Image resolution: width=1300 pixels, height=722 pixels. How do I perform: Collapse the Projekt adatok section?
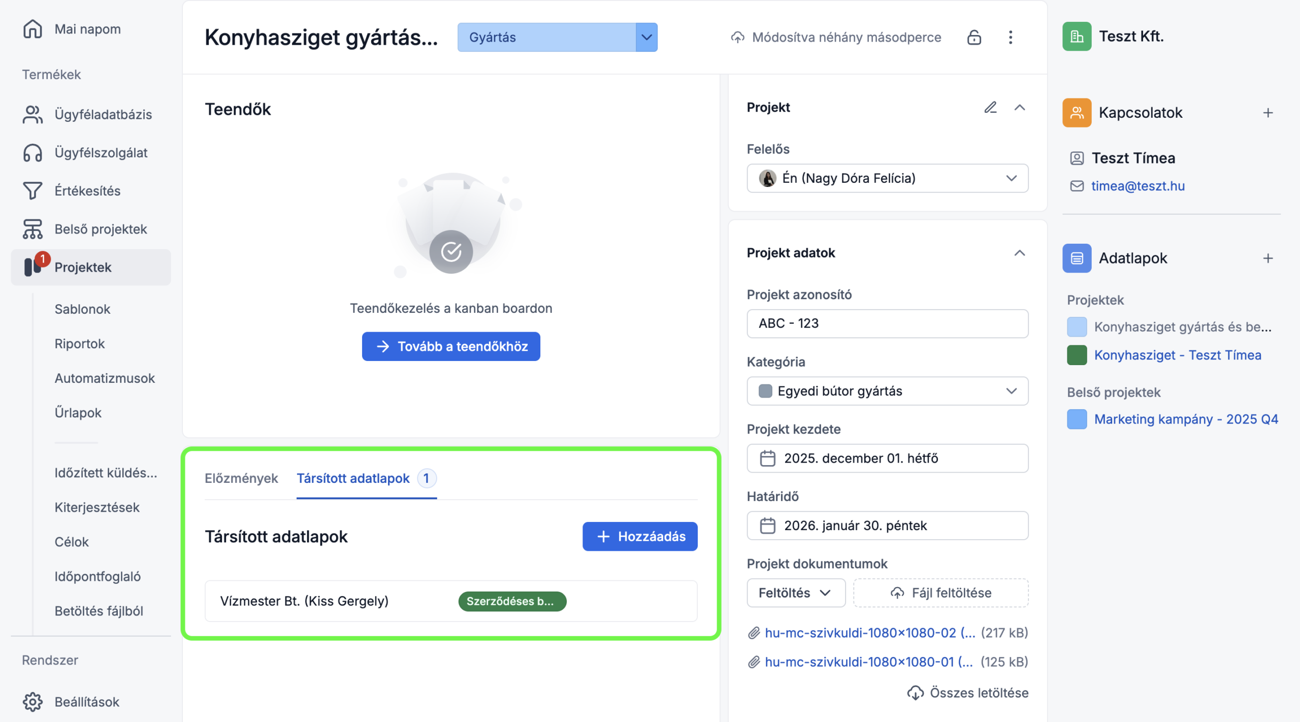tap(1019, 253)
